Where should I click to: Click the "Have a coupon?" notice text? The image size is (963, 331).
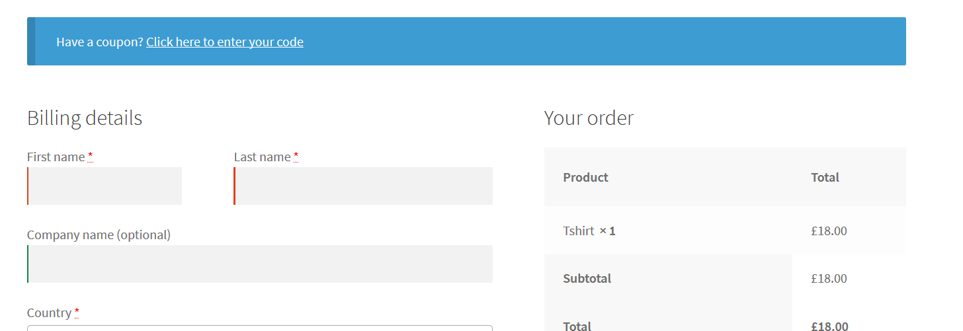(100, 42)
